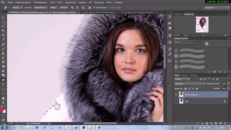Switch to the Каналы tab
Screen dimensions: 231x130
coord(184,75)
